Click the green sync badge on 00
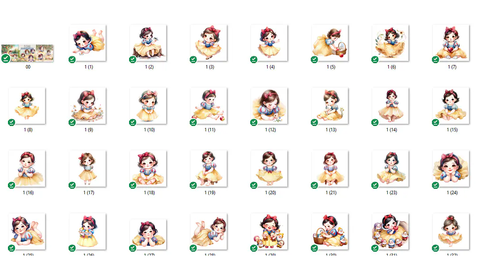Viewport: 477px width, 268px height. tap(6, 58)
